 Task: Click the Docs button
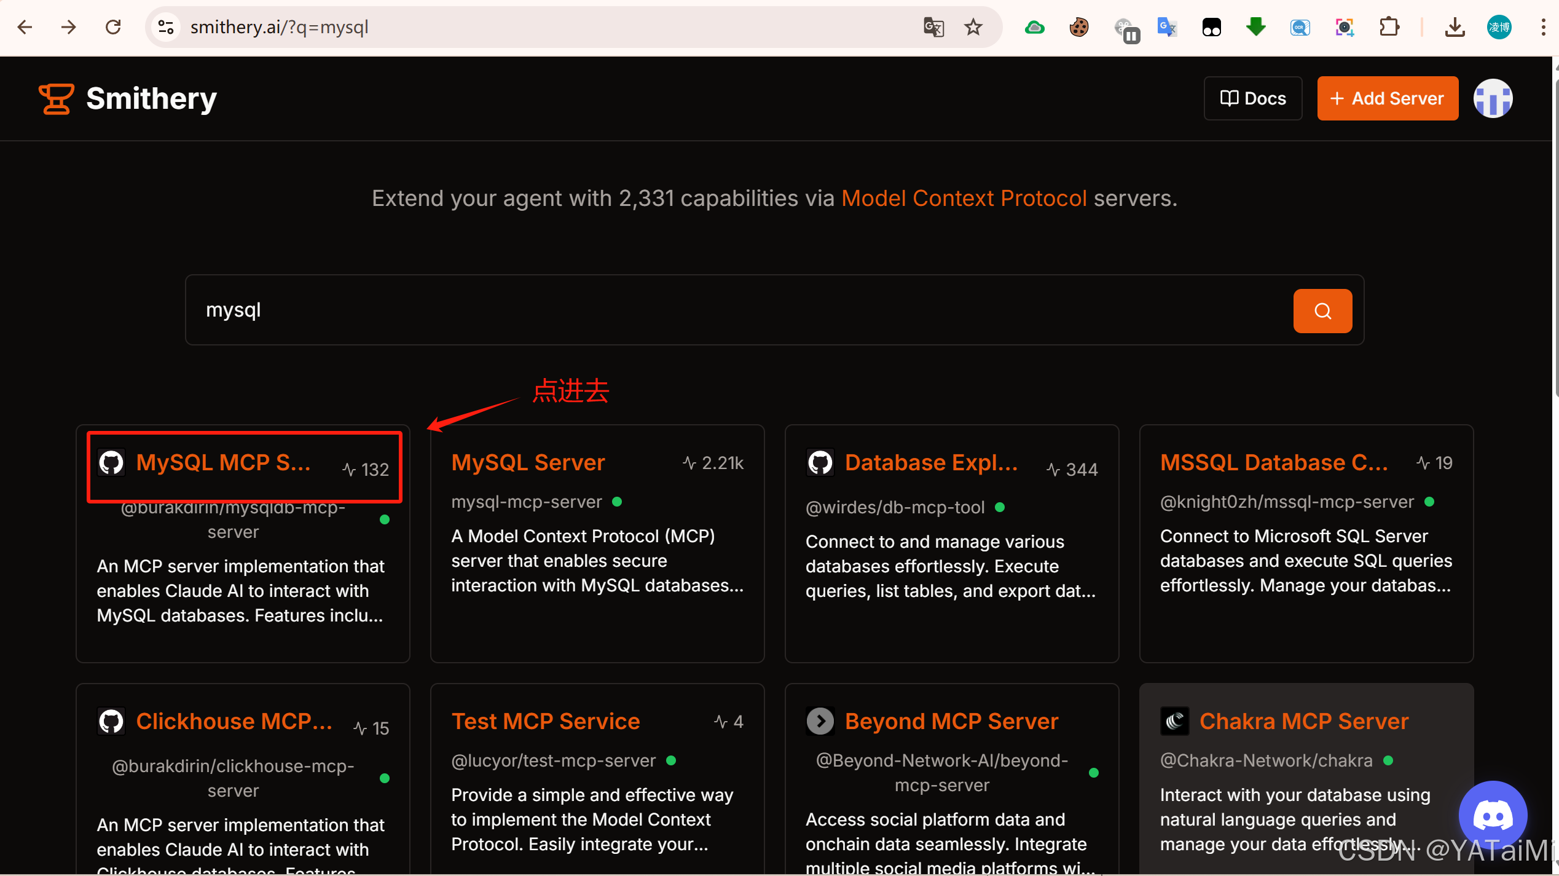coord(1252,98)
